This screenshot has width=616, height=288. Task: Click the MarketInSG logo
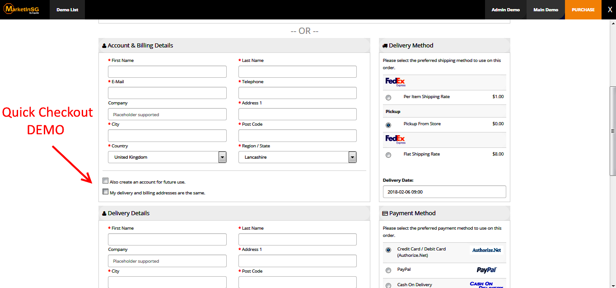click(22, 9)
